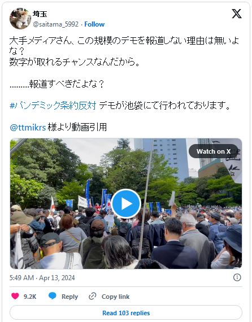Click the reply speech bubble icon
This screenshot has height=322, width=252.
pos(52,296)
